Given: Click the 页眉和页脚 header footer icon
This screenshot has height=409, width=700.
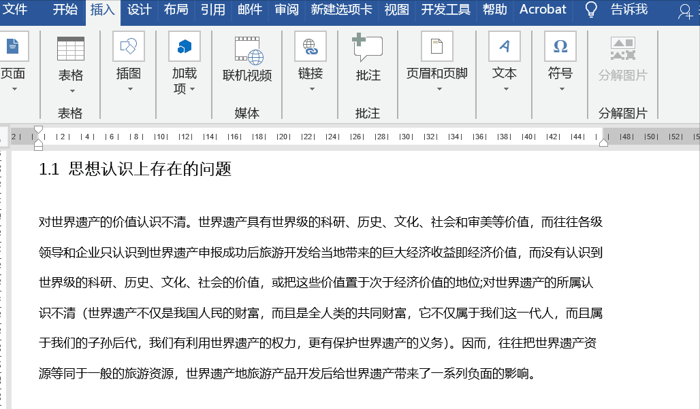Looking at the screenshot, I should pyautogui.click(x=437, y=46).
